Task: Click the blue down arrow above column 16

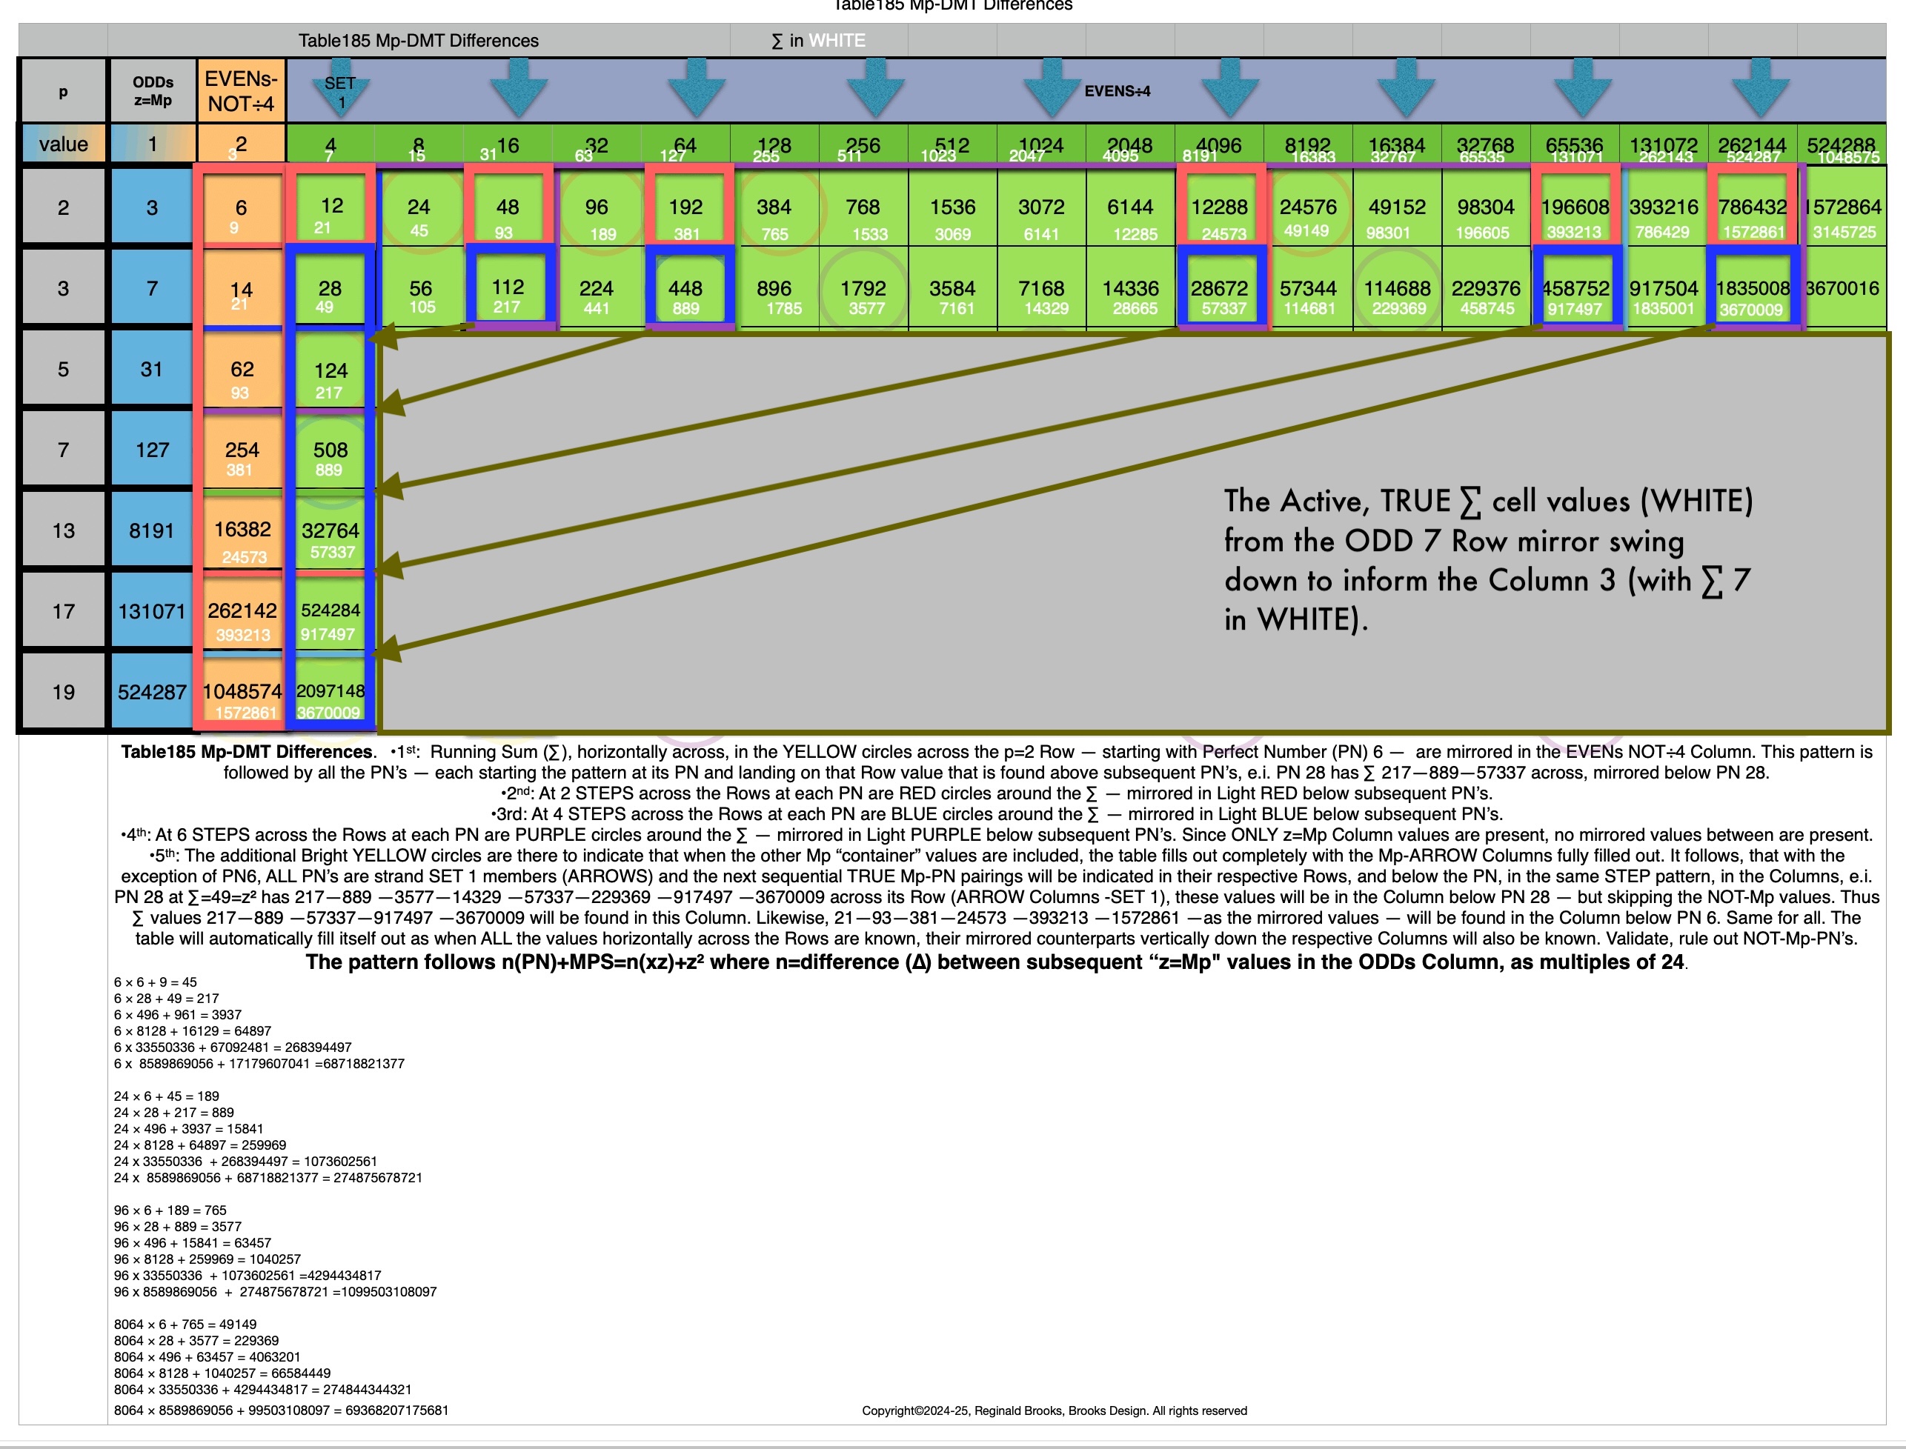Action: (519, 89)
